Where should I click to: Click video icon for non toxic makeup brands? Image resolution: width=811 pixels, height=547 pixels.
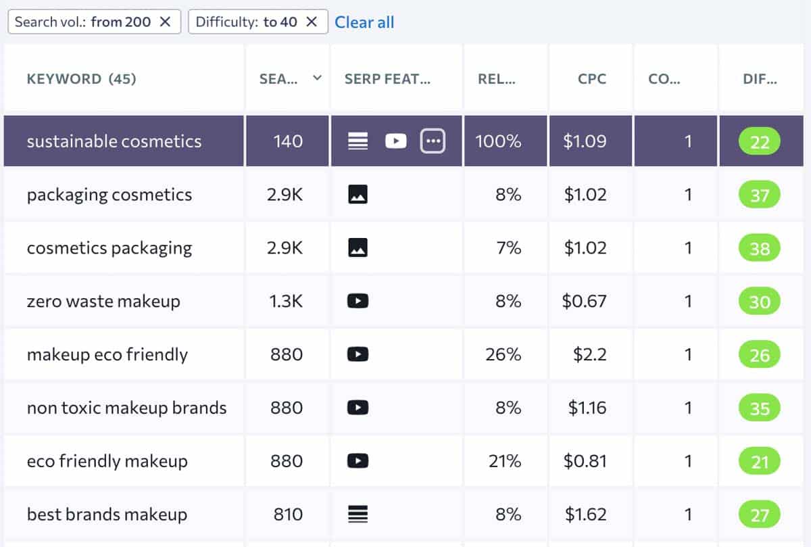pyautogui.click(x=358, y=408)
